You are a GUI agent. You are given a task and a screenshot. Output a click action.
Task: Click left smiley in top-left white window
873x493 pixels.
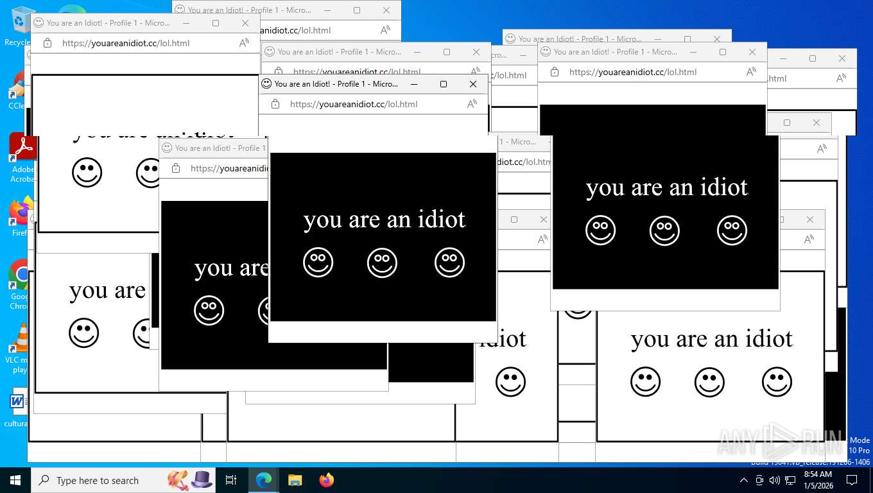87,172
